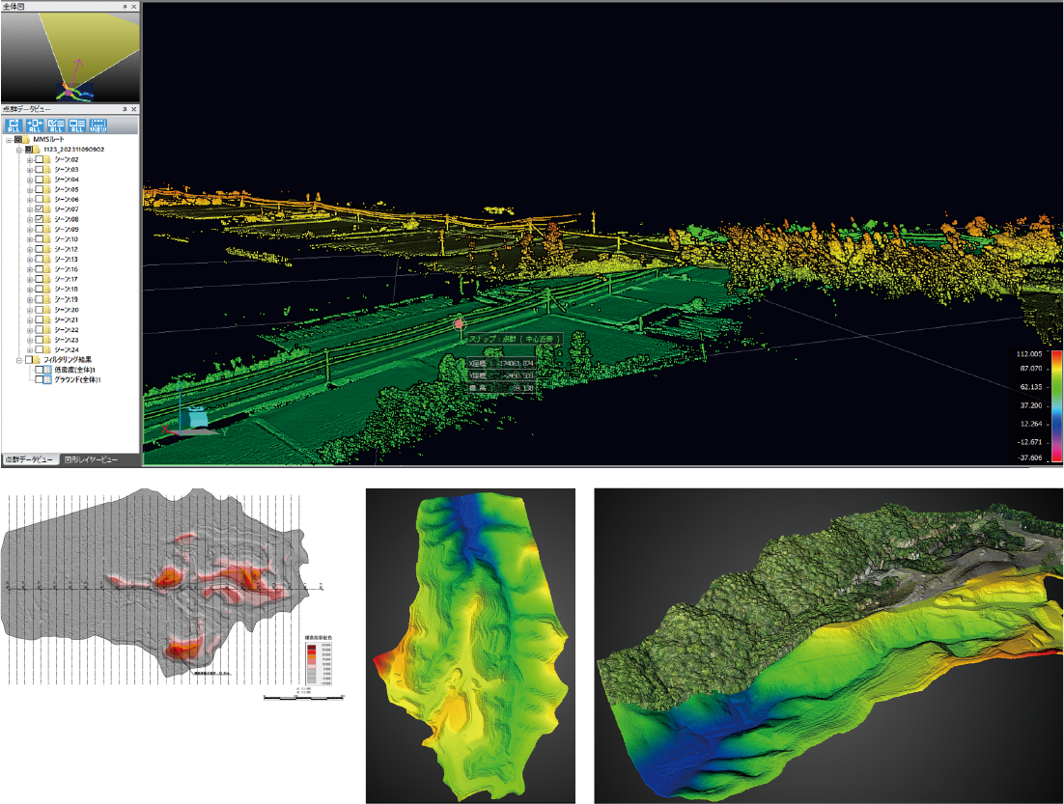
Task: Expand the シーン:17 tree node
Action: pyautogui.click(x=30, y=280)
